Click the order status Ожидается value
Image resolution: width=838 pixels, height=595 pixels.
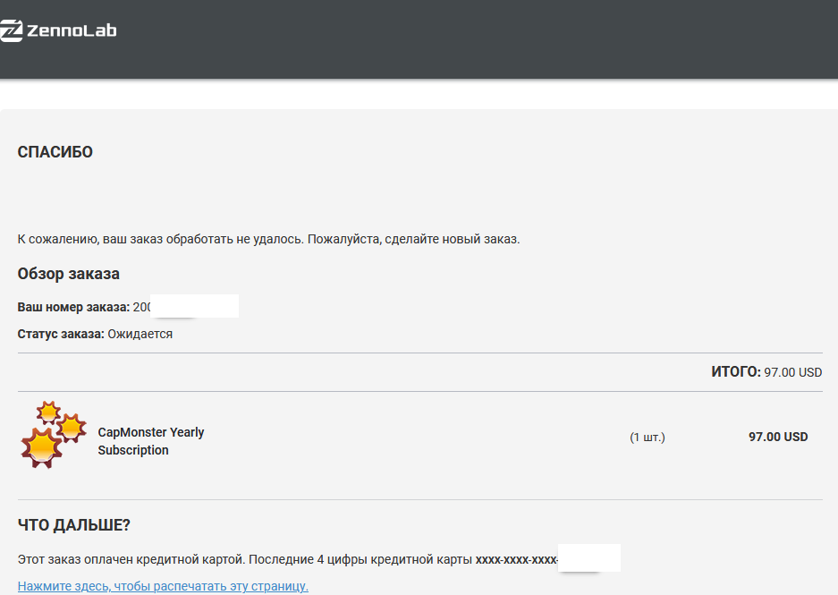click(140, 334)
